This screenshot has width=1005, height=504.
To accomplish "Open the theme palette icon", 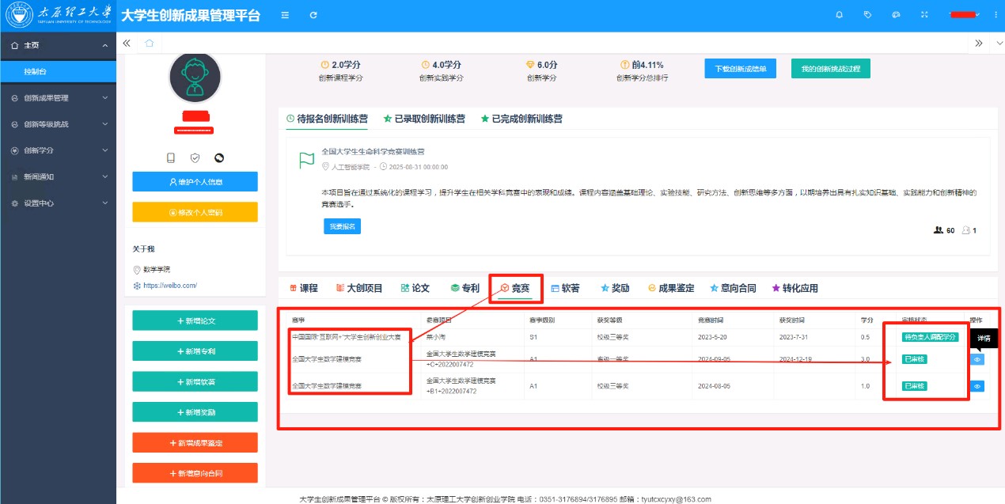I will 896,15.
